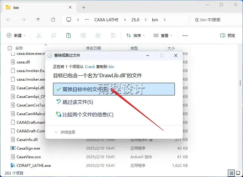Select the caxa.Invoker.Ex file row
This screenshot has width=243, height=177.
(28, 71)
